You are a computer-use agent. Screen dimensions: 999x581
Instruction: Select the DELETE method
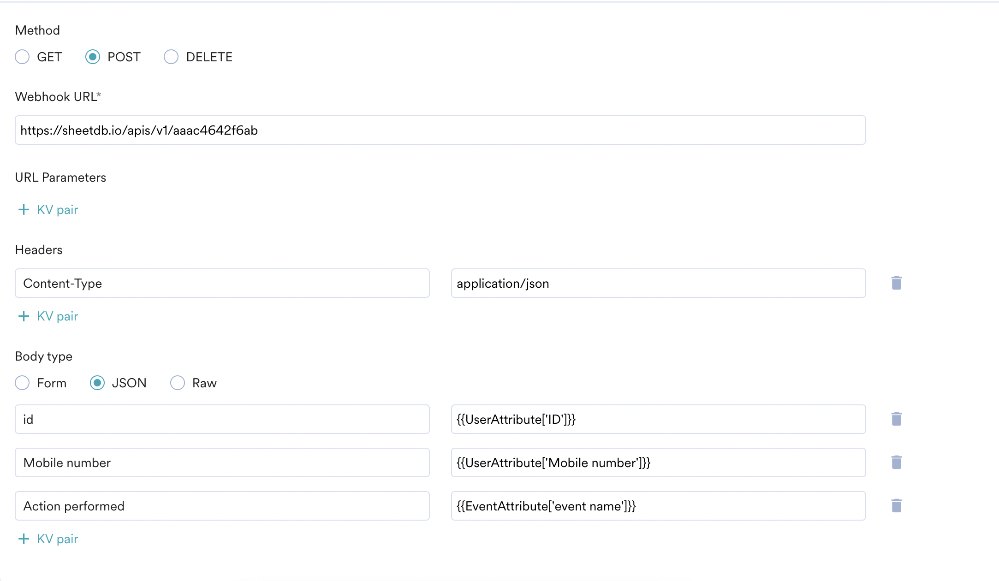(x=171, y=57)
